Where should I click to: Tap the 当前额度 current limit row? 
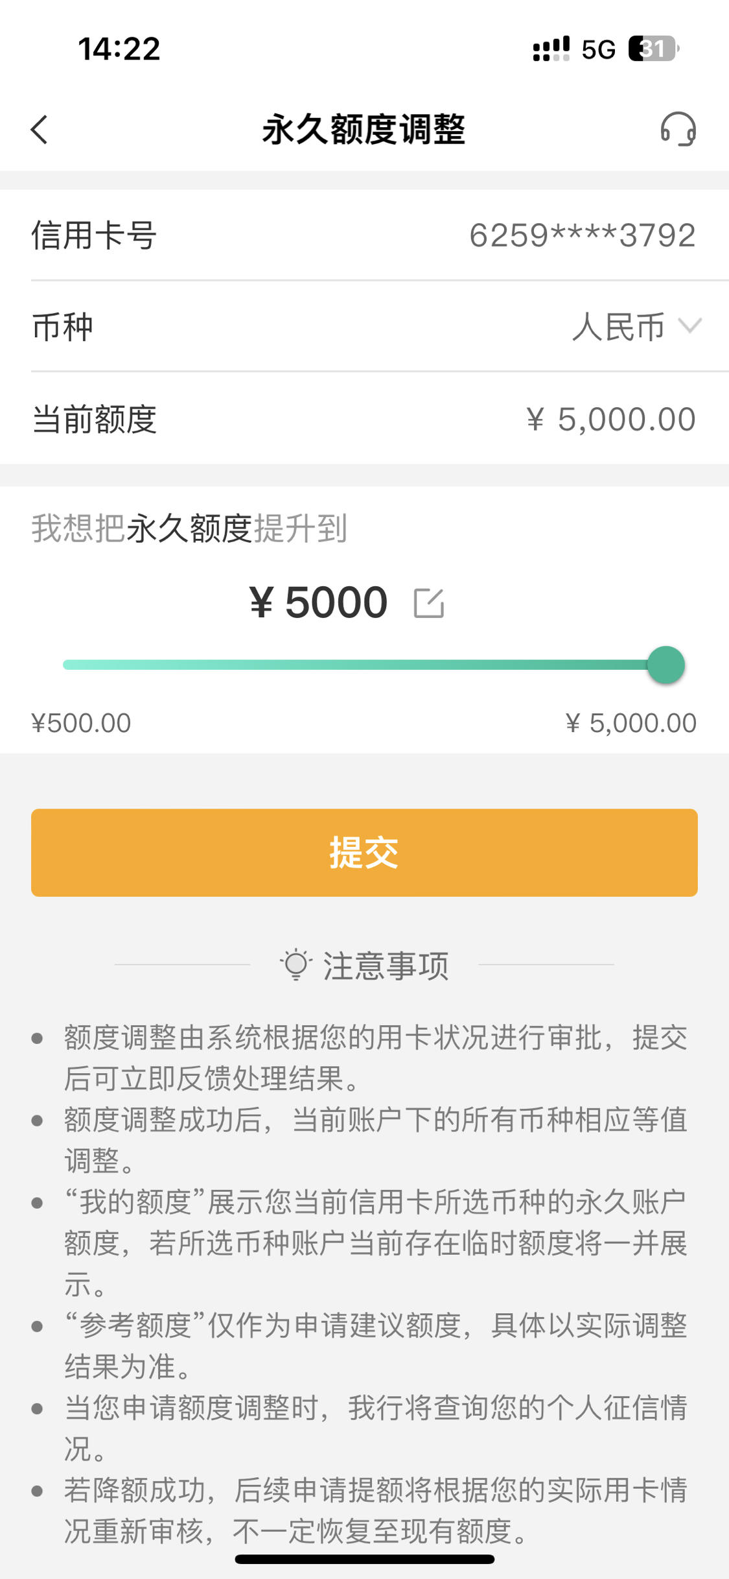tap(364, 418)
